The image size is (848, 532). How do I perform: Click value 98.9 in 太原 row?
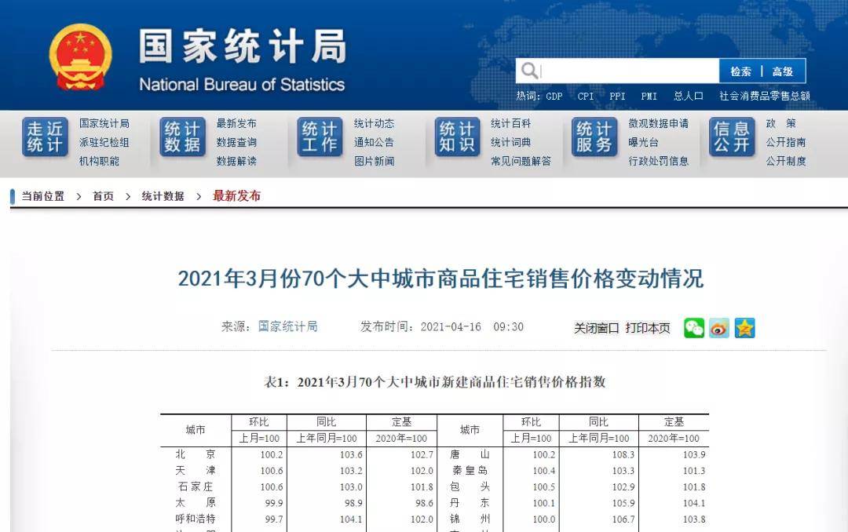pos(353,503)
